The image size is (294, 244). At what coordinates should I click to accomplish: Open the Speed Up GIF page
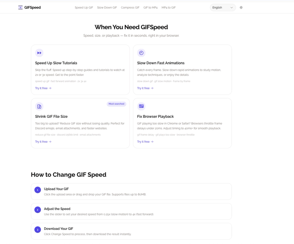84,7
